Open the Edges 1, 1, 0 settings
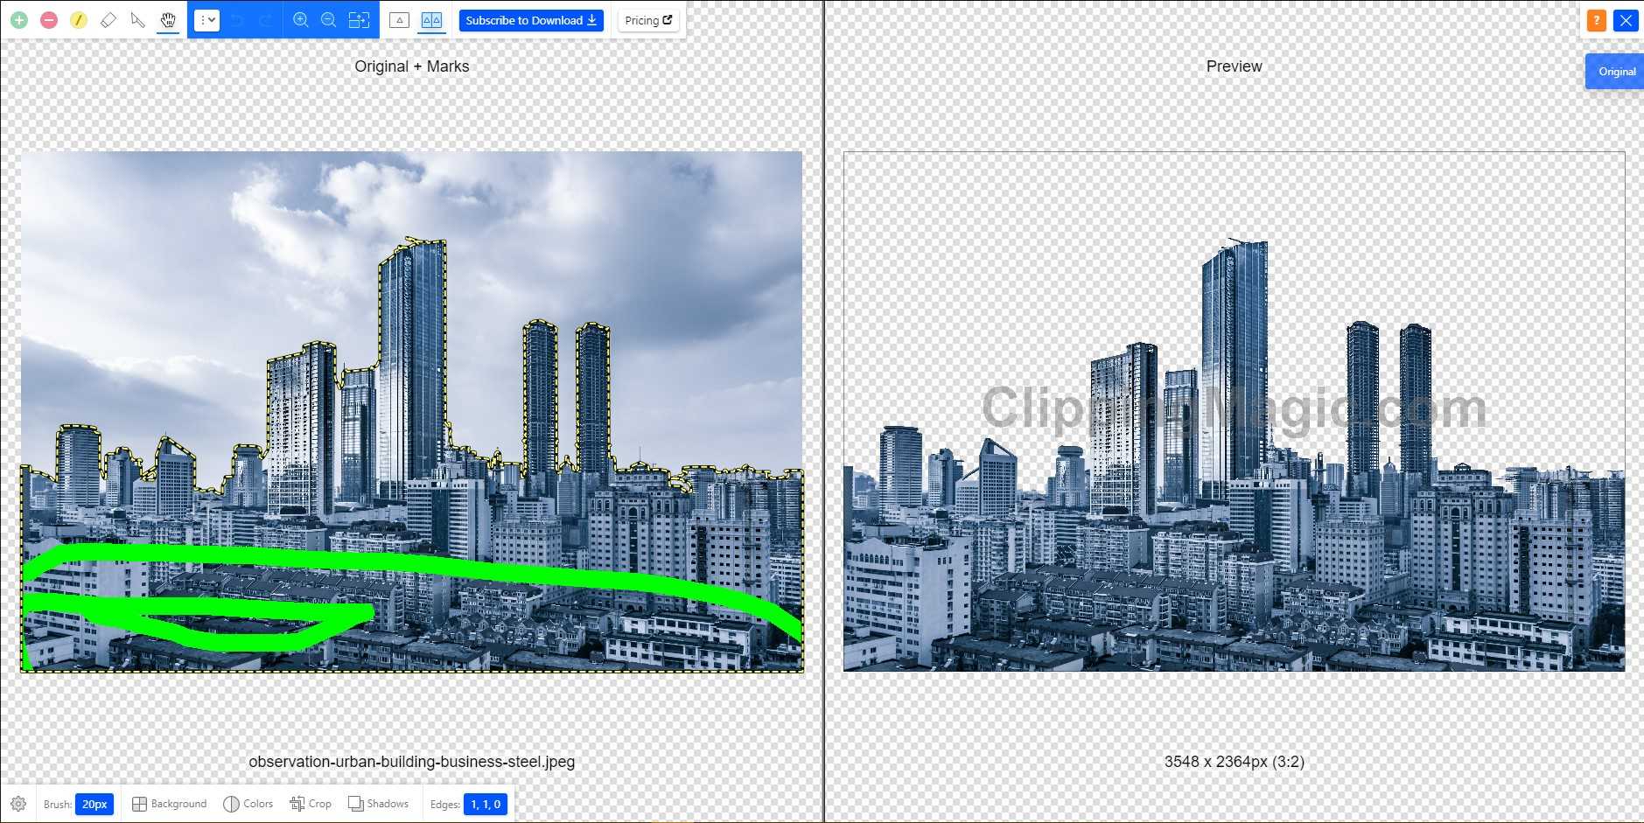 click(x=485, y=804)
